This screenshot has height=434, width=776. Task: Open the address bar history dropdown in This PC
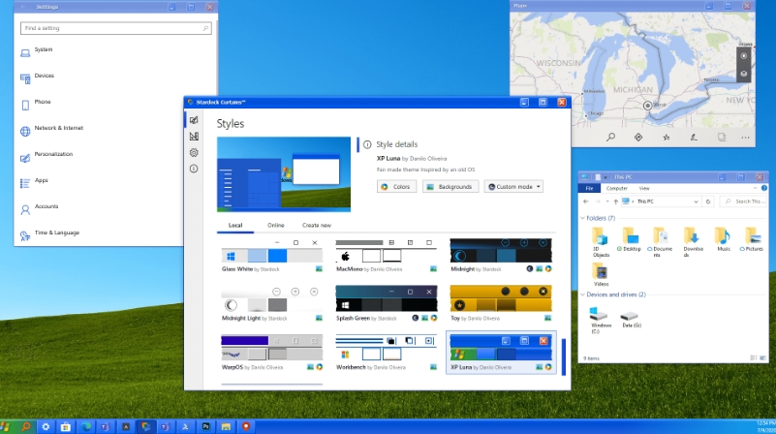696,201
